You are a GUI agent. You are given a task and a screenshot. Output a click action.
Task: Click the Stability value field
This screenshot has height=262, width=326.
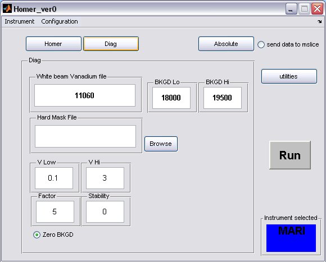[x=105, y=212]
